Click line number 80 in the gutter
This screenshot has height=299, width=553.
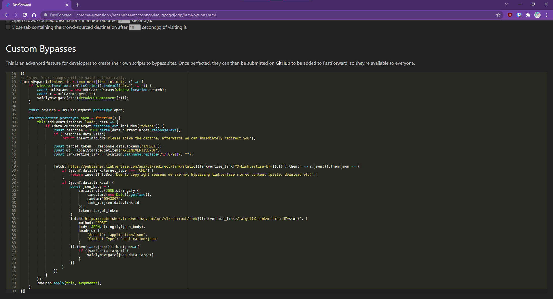point(14,291)
